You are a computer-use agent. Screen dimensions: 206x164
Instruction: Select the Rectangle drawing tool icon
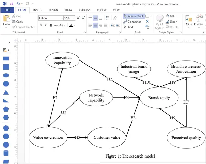pyautogui.click(x=147, y=16)
